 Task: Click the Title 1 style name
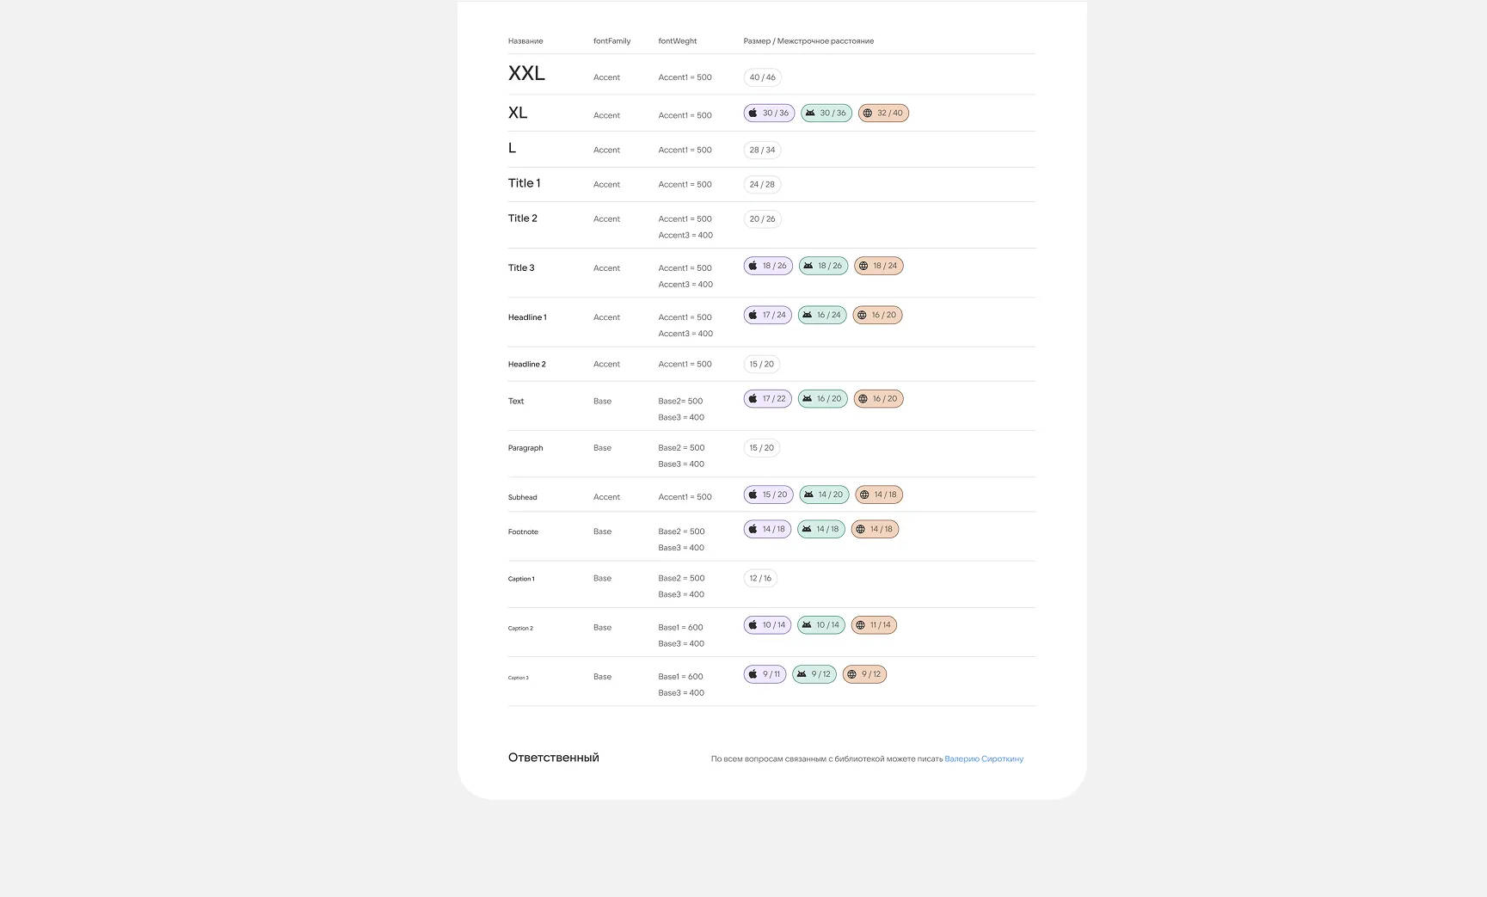coord(525,183)
